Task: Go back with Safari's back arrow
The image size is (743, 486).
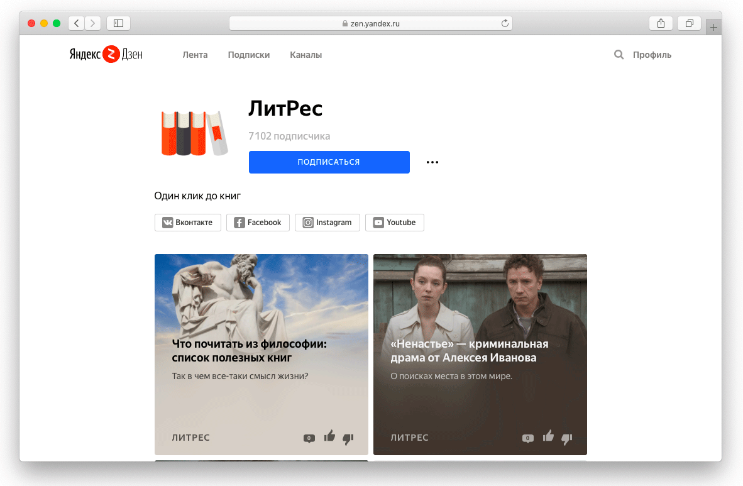Action: click(76, 23)
